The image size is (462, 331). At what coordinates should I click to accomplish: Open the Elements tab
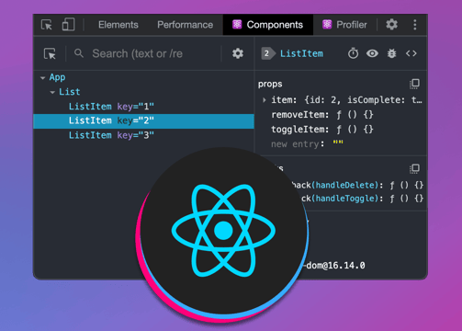click(118, 25)
